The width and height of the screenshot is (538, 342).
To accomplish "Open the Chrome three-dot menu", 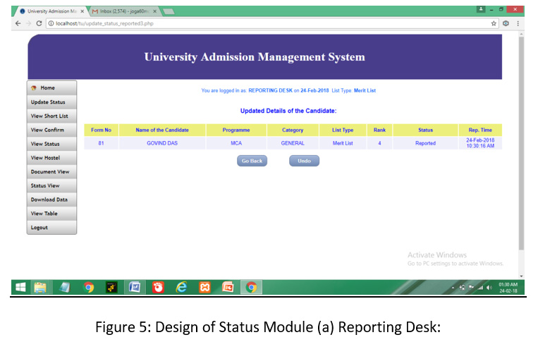I will [518, 23].
